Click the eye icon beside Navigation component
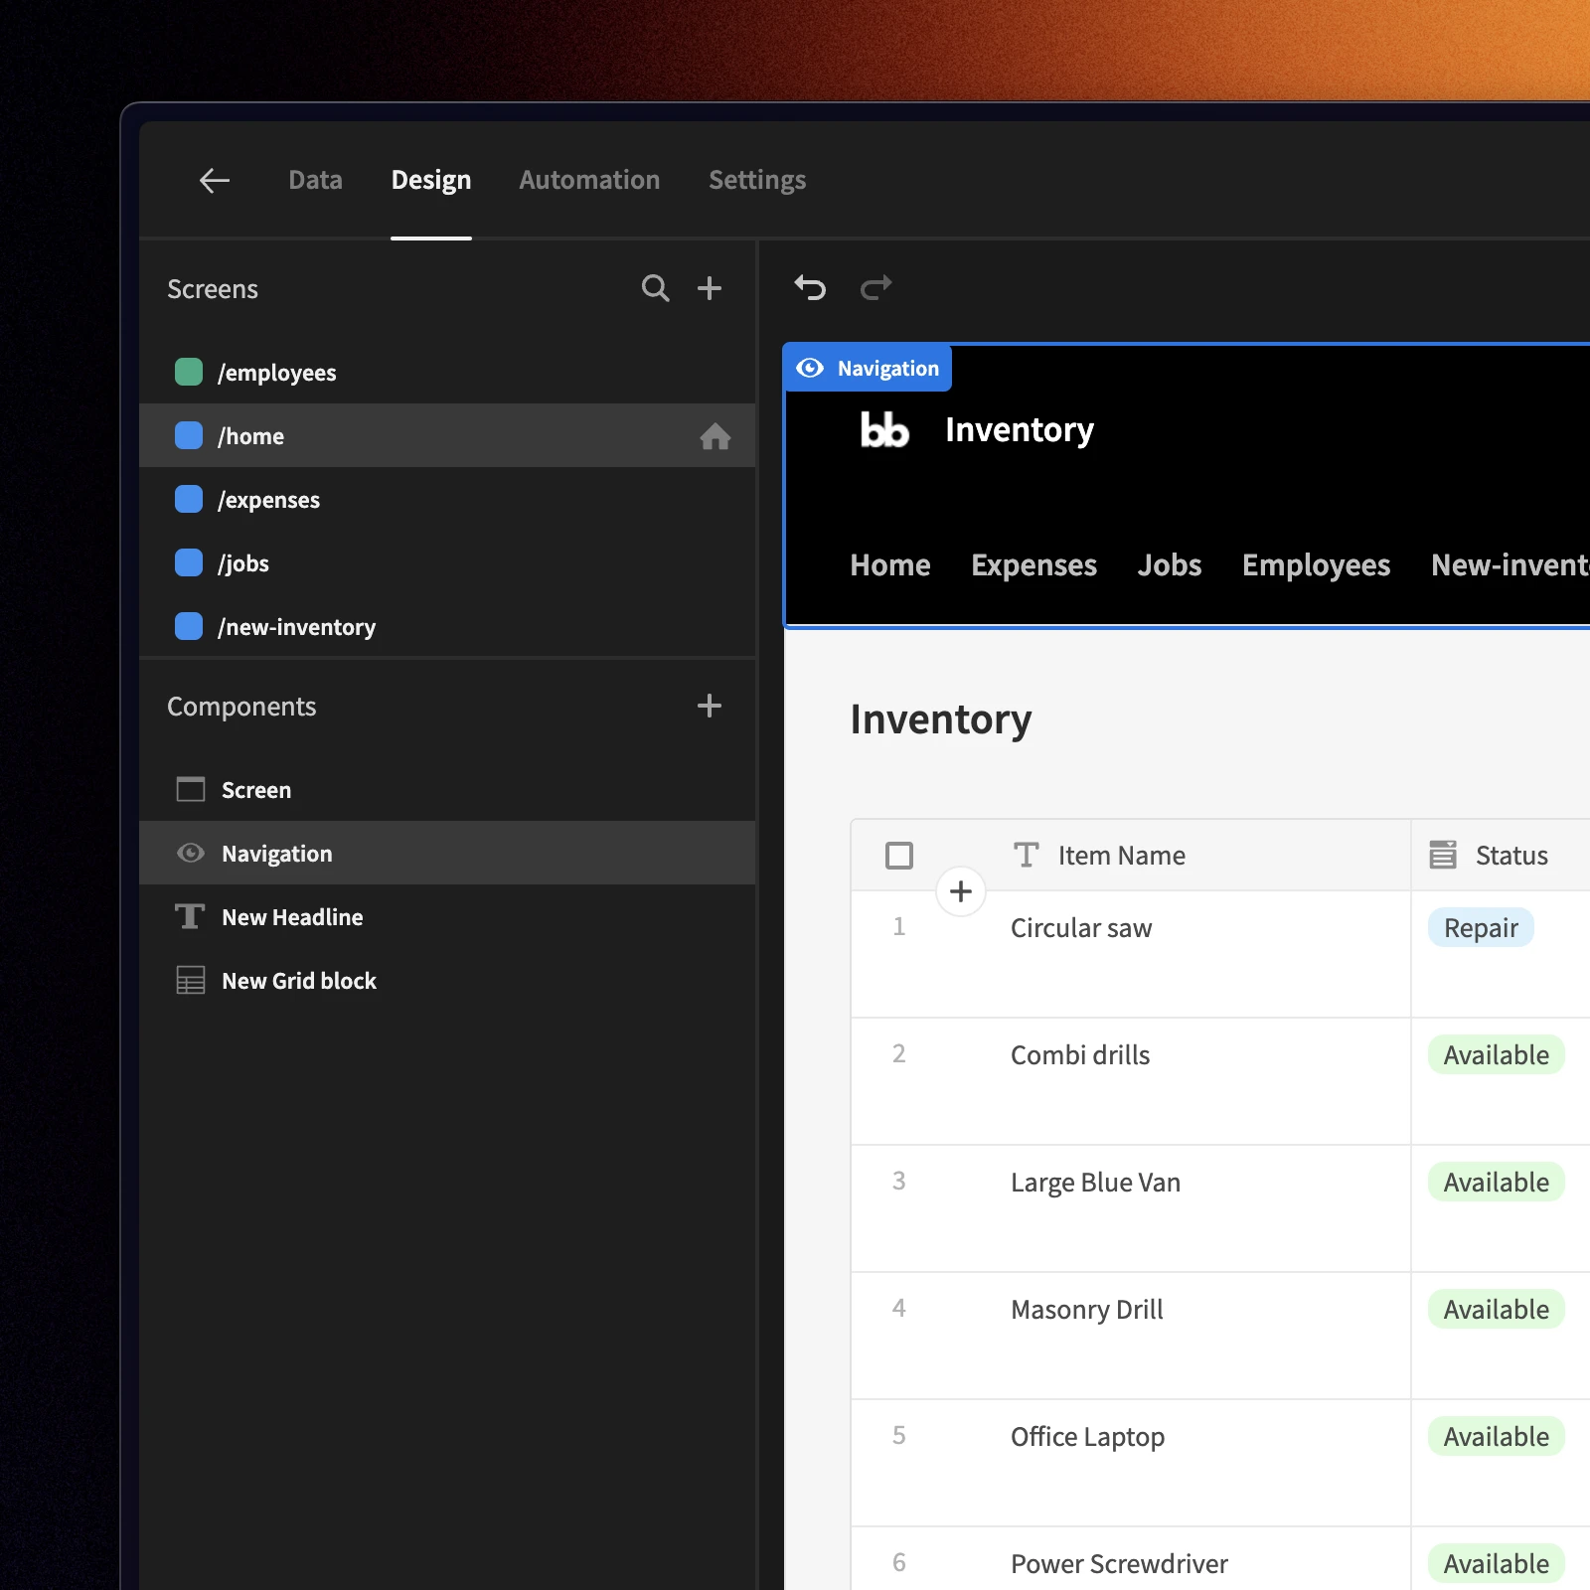Image resolution: width=1590 pixels, height=1590 pixels. (x=191, y=853)
